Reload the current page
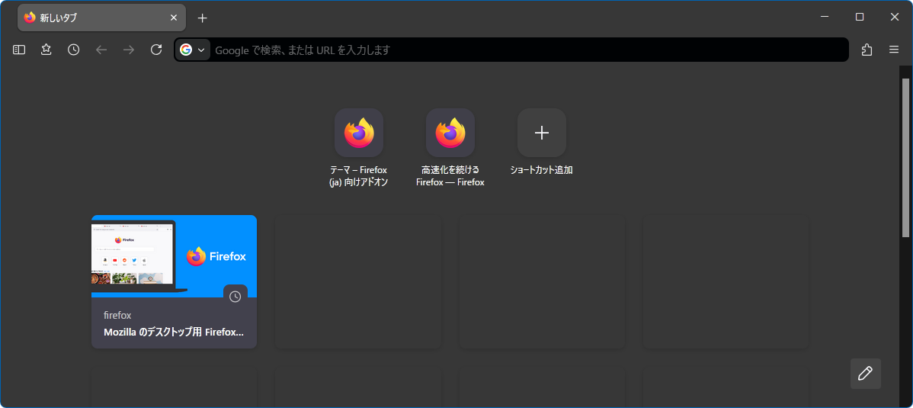Viewport: 913px width, 408px height. coord(156,50)
